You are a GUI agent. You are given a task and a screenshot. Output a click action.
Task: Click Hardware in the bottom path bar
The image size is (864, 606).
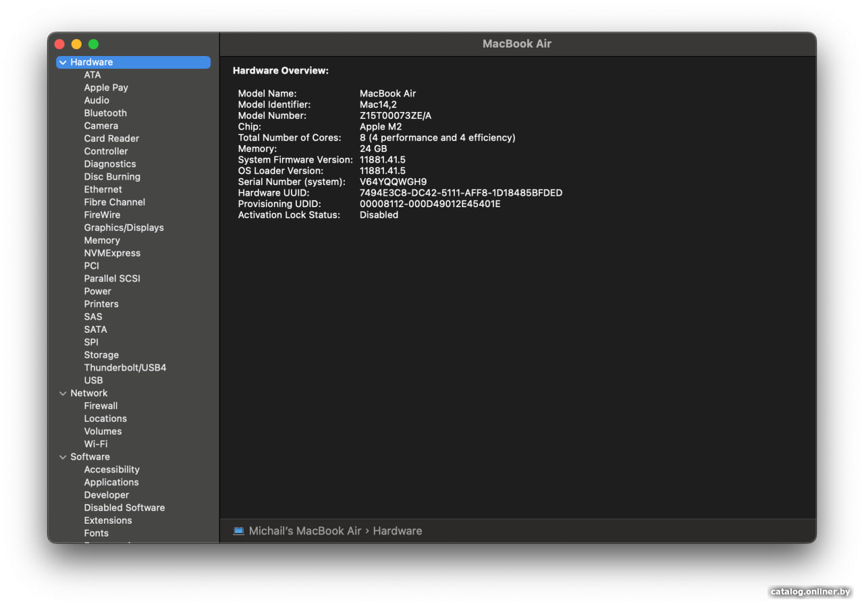[398, 531]
